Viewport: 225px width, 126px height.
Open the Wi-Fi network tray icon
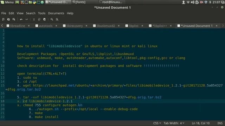(x=188, y=2)
